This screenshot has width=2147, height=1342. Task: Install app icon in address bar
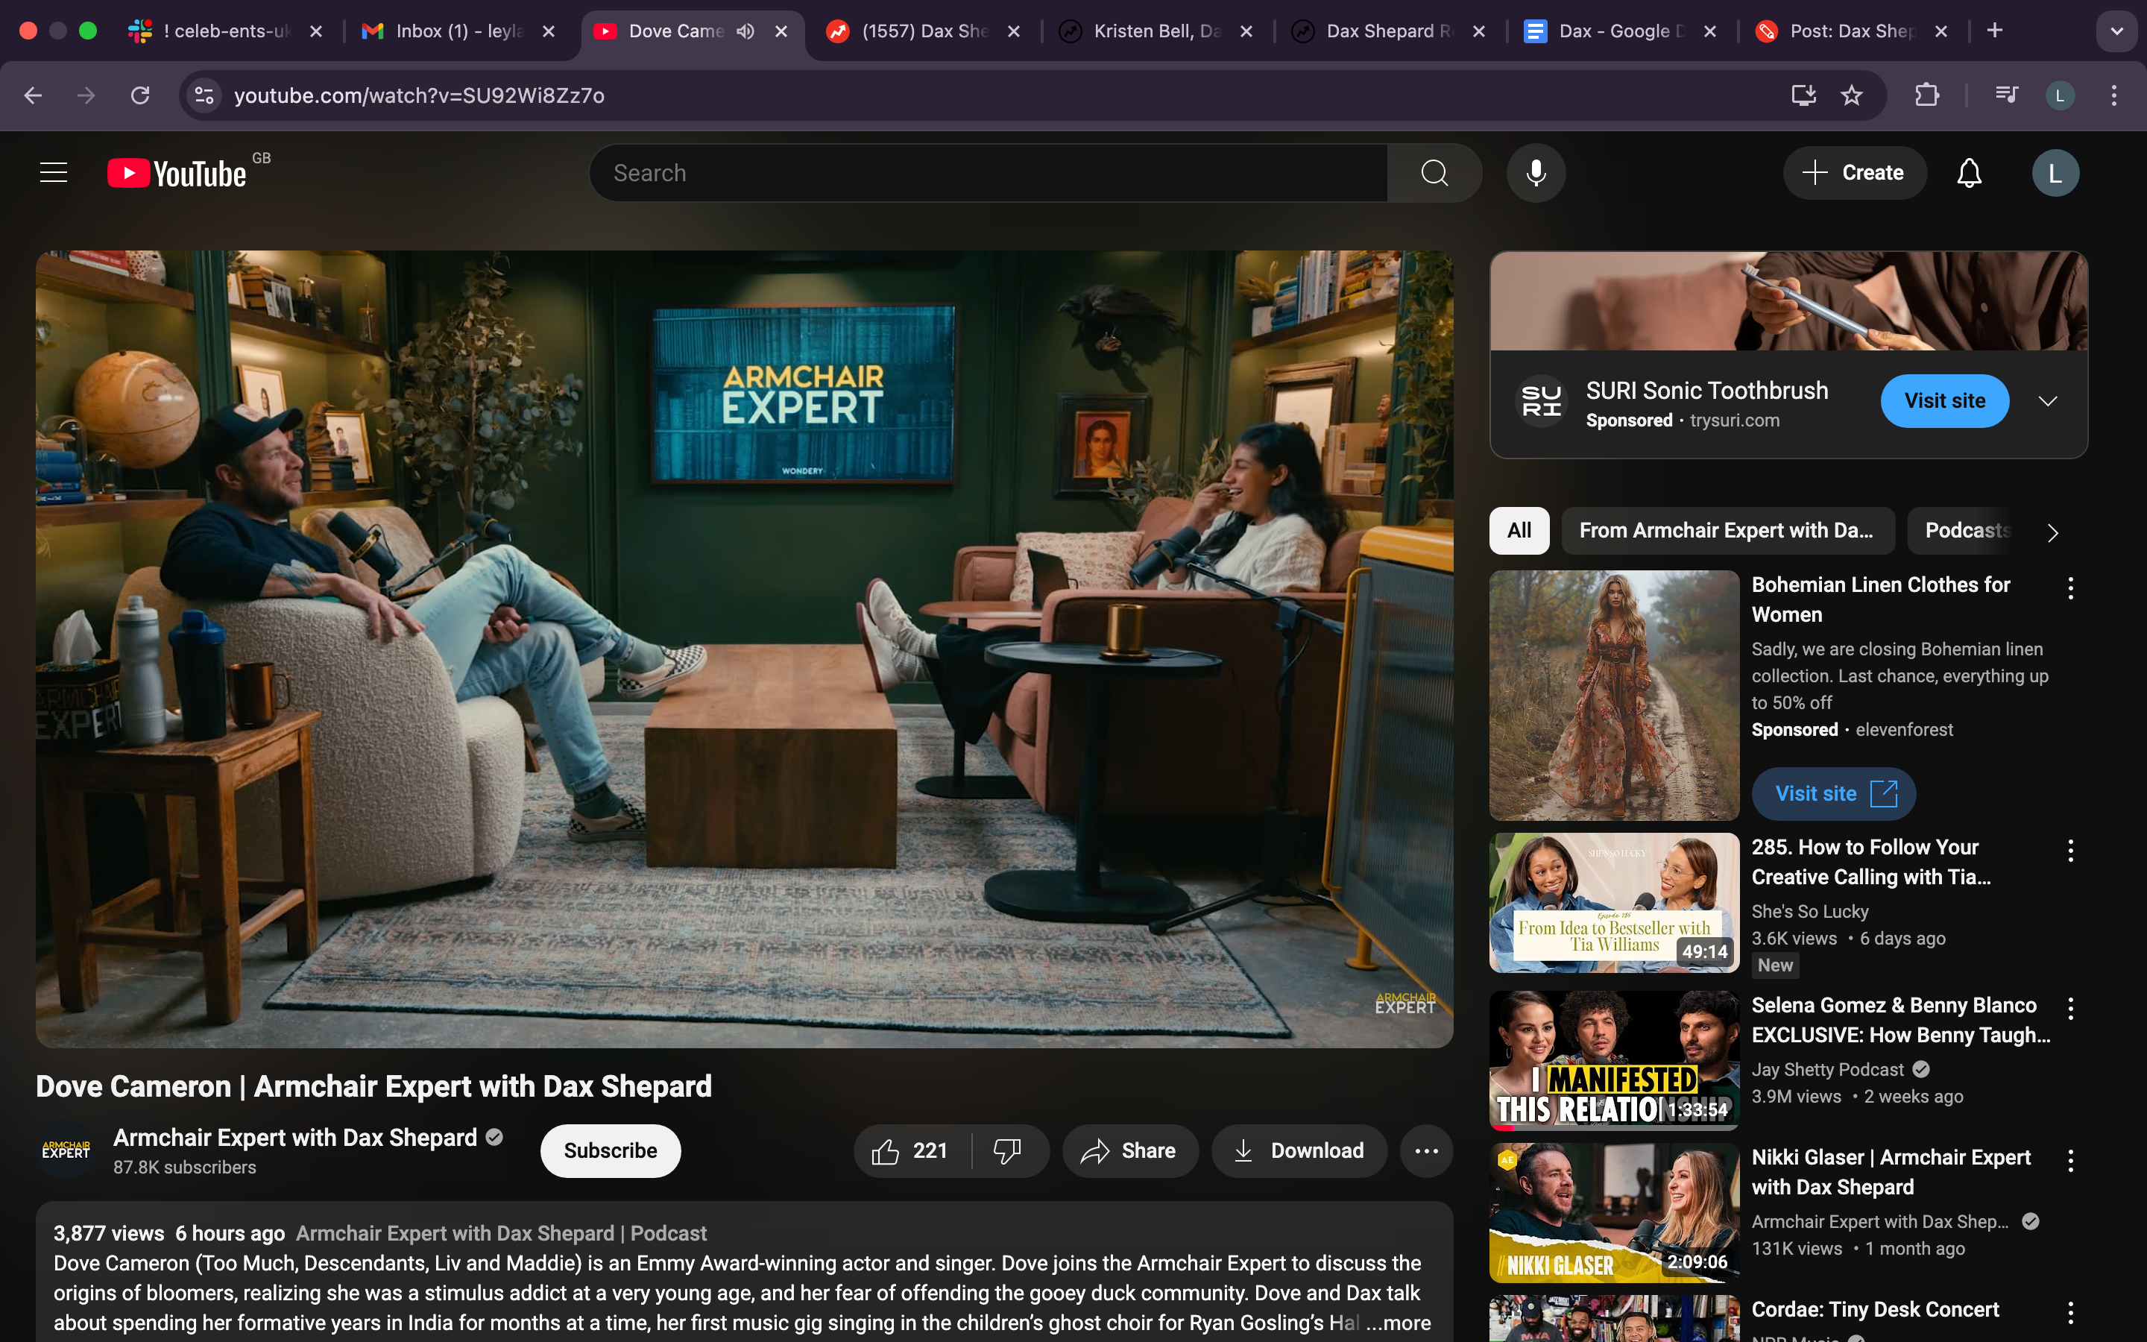click(1803, 95)
